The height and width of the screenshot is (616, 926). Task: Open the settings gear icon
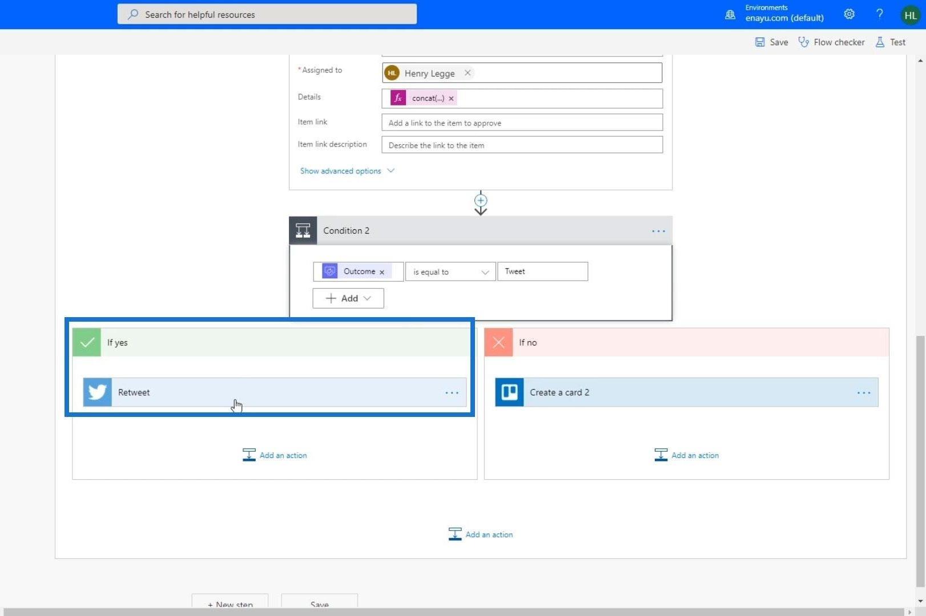click(x=849, y=14)
